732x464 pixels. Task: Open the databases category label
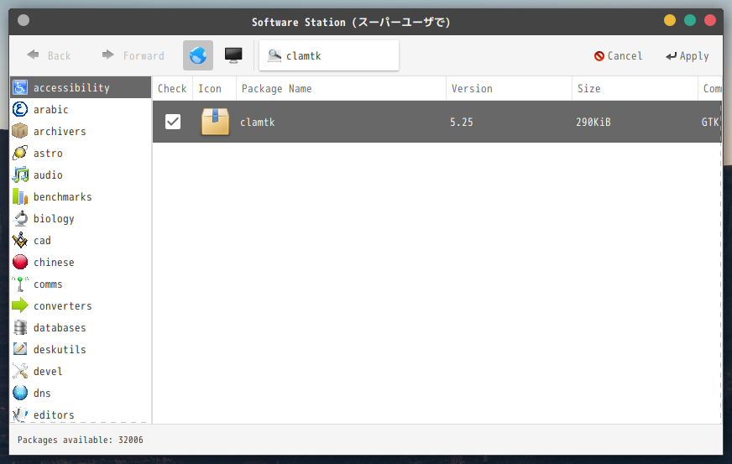click(60, 328)
